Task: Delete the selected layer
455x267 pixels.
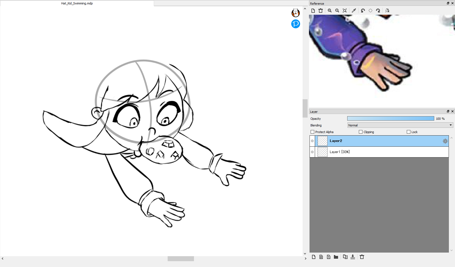Action: click(362, 257)
